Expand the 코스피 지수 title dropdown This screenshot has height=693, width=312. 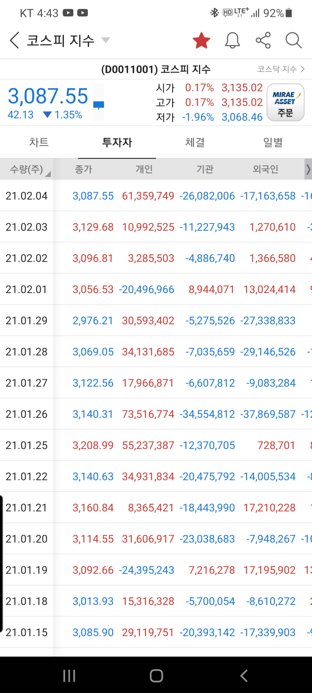pos(105,40)
